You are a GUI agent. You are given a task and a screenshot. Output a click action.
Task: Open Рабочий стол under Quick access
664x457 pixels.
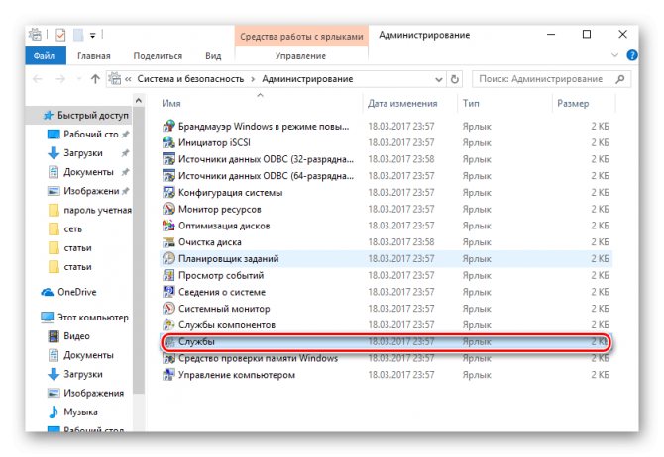pyautogui.click(x=90, y=134)
